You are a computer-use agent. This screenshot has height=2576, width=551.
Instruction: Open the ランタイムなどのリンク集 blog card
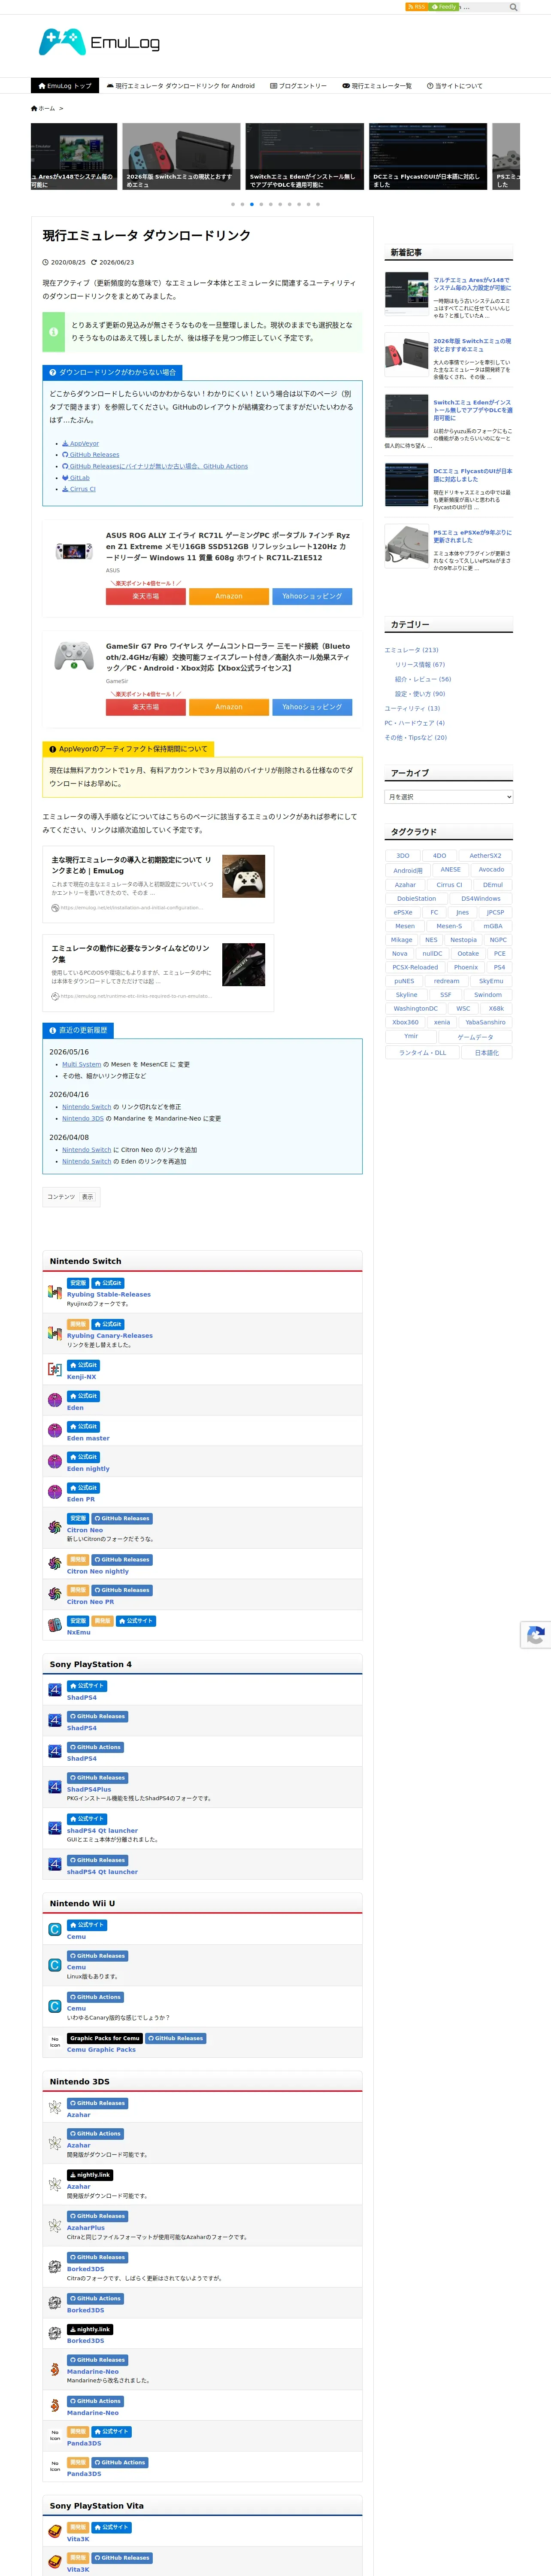tap(158, 972)
